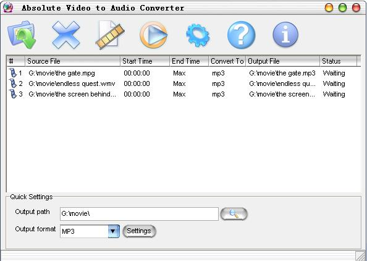Viewport: 367px width, 261px height.
Task: Open the film strip video edit icon
Action: click(x=109, y=35)
